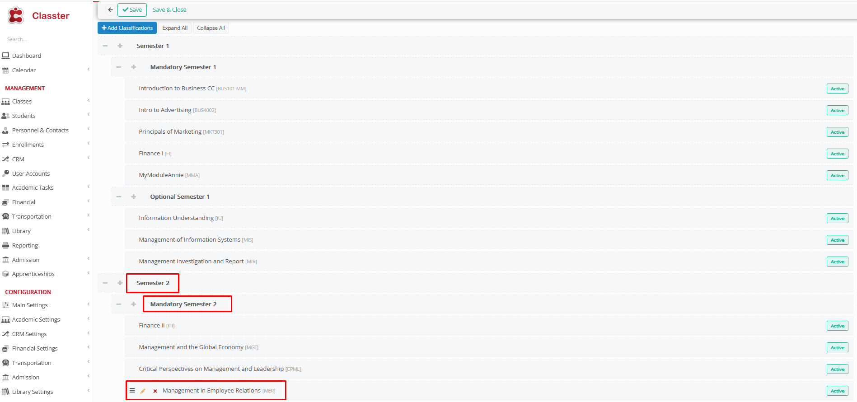Collapse the Semester 1 group
The image size is (857, 402).
pos(105,46)
